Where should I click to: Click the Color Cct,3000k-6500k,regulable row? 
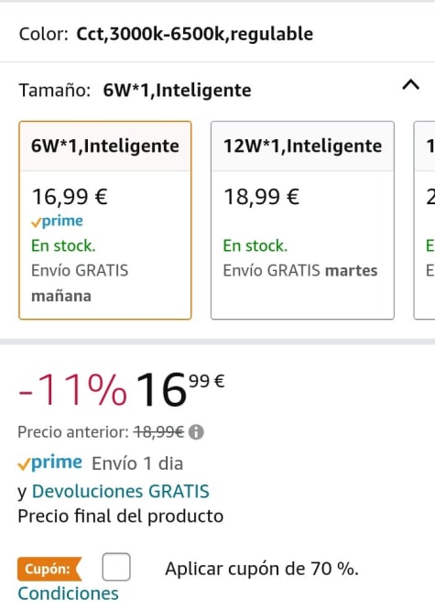[x=218, y=33]
